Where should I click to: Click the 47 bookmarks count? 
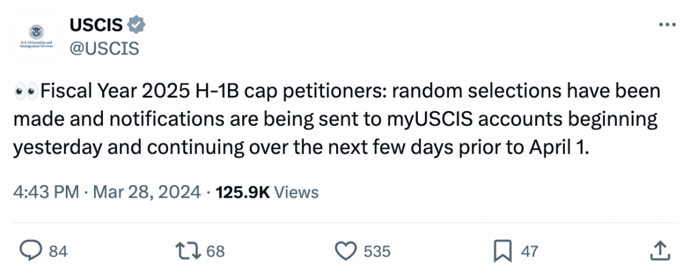[x=530, y=252]
